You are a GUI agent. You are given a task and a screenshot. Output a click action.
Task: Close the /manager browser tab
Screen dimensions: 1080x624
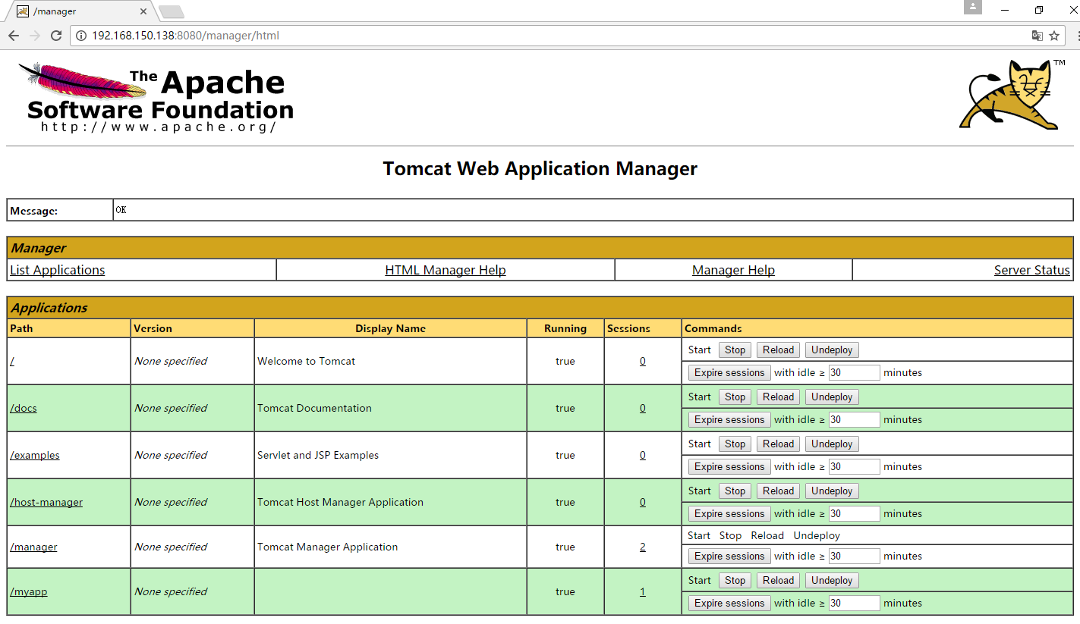(144, 11)
